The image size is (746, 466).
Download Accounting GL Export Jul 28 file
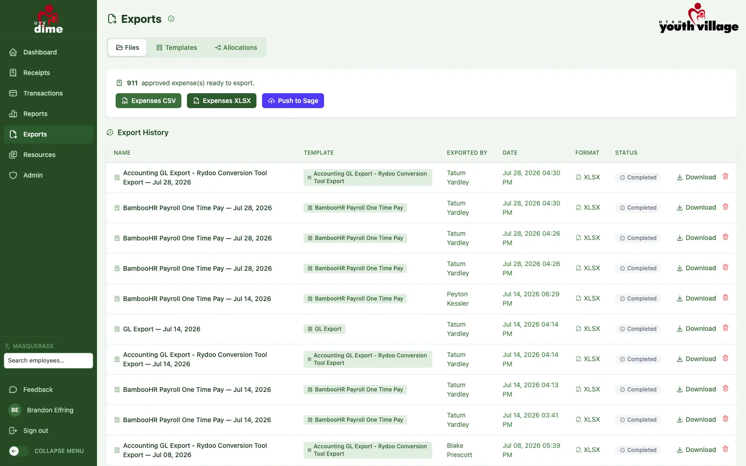[696, 177]
